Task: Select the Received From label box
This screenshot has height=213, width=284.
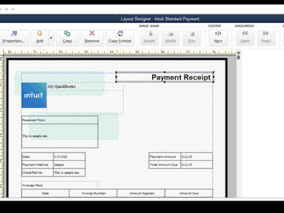Action: click(x=60, y=120)
